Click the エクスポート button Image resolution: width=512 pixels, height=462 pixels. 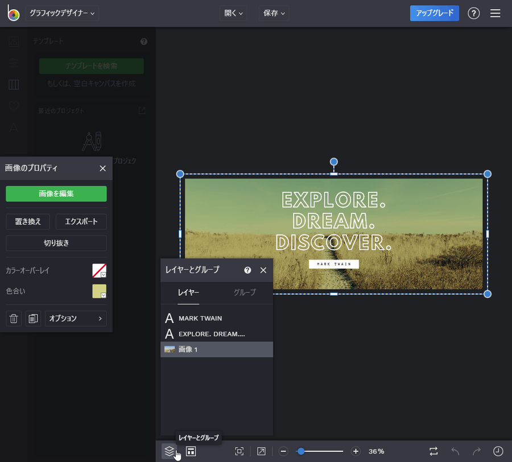[x=81, y=222]
